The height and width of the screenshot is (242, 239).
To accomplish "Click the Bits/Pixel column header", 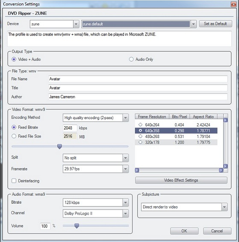I will pos(179,117).
